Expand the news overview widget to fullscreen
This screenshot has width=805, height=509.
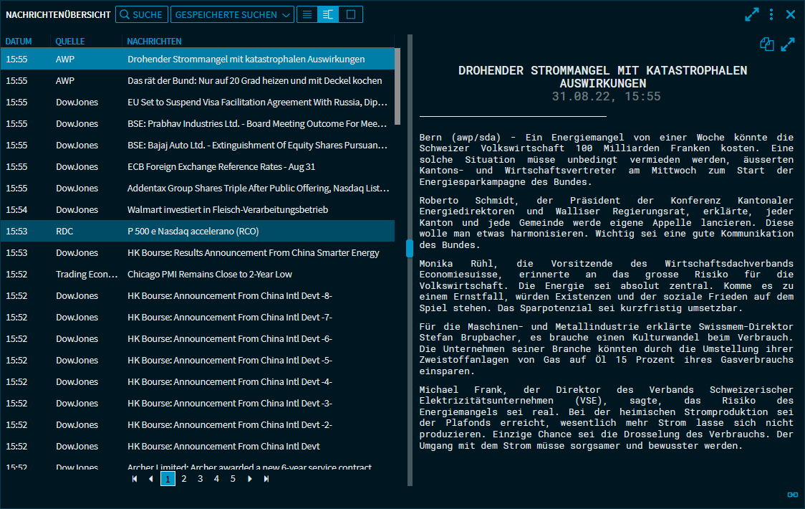[751, 14]
